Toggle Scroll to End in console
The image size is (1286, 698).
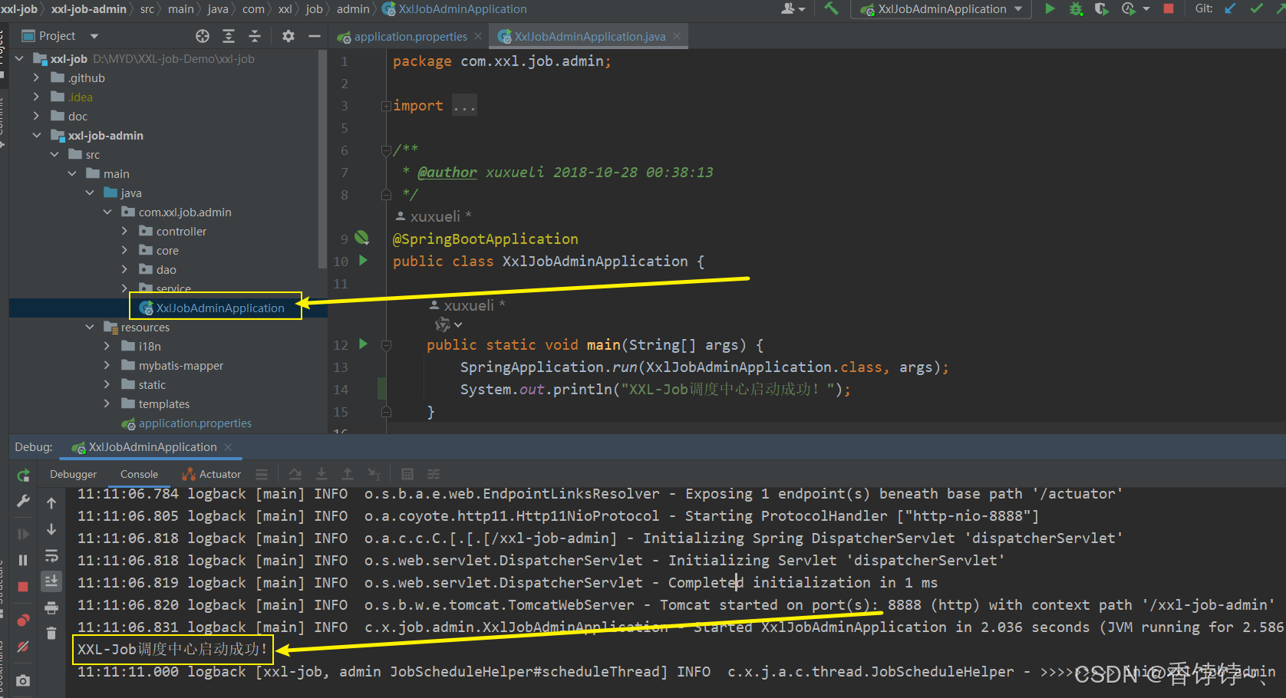[51, 581]
